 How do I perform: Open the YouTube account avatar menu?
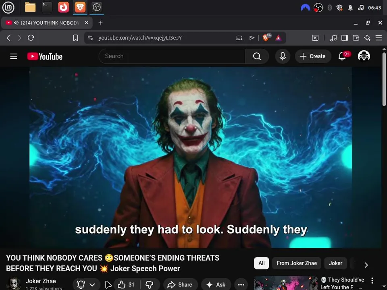pyautogui.click(x=364, y=56)
